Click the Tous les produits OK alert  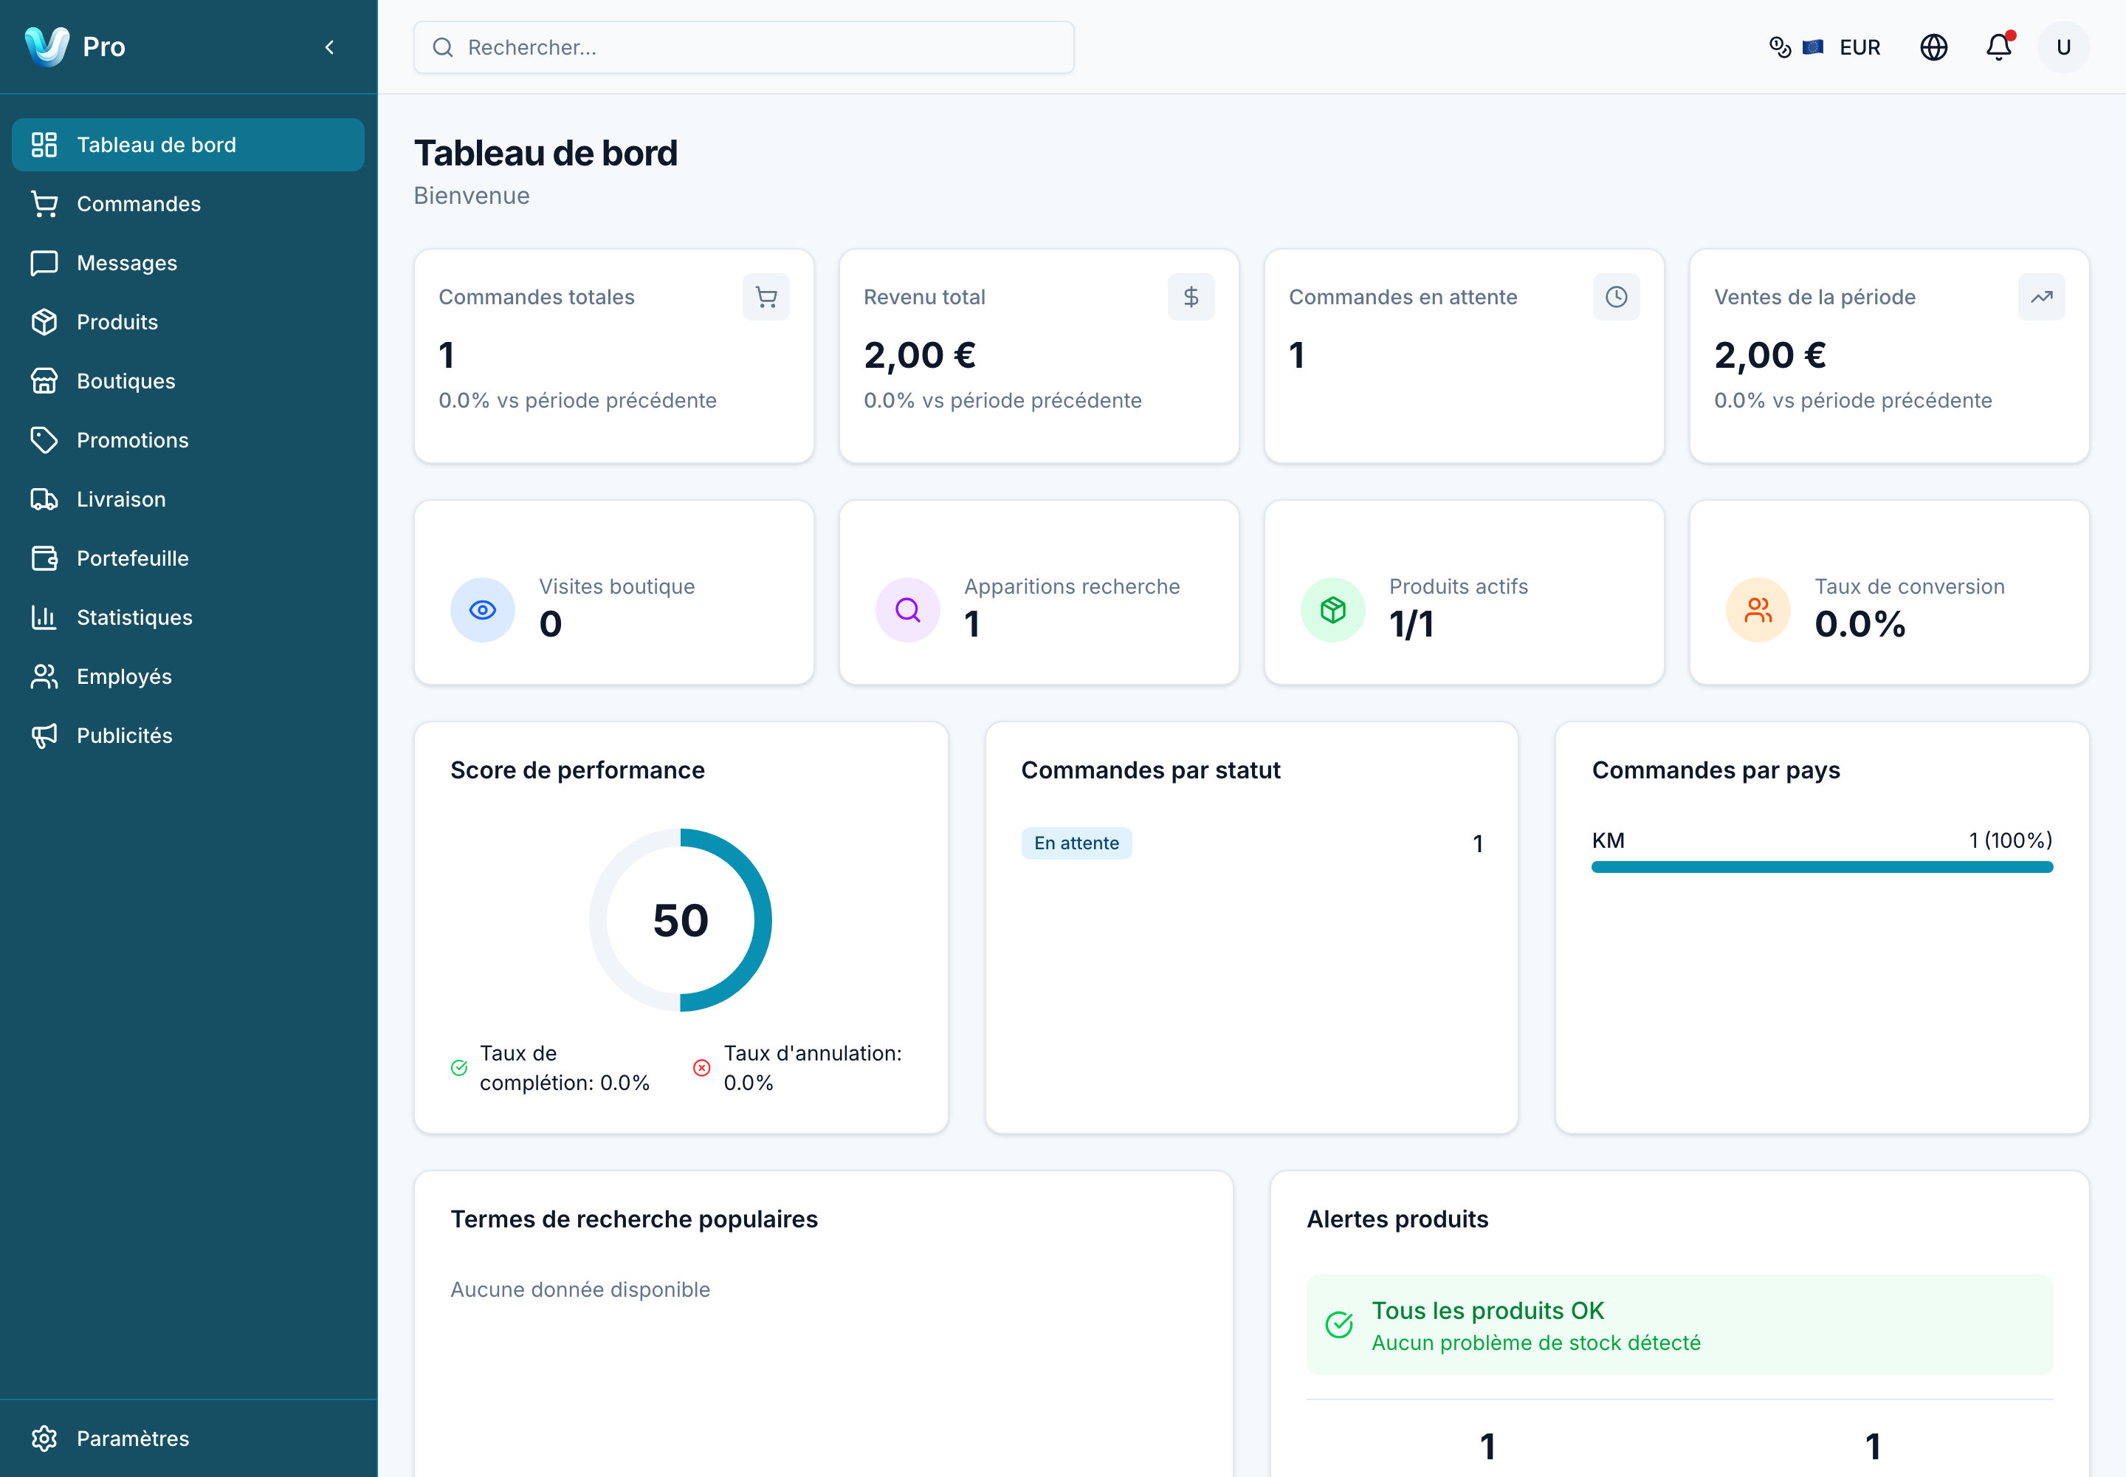1679,1325
